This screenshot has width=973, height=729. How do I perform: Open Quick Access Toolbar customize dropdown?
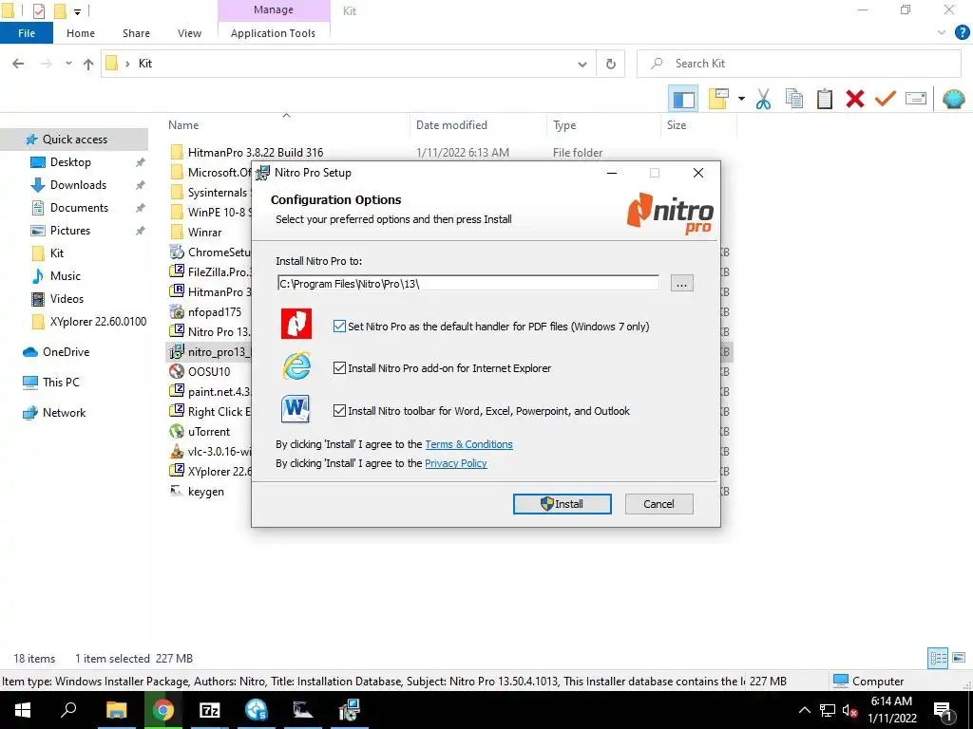[78, 11]
